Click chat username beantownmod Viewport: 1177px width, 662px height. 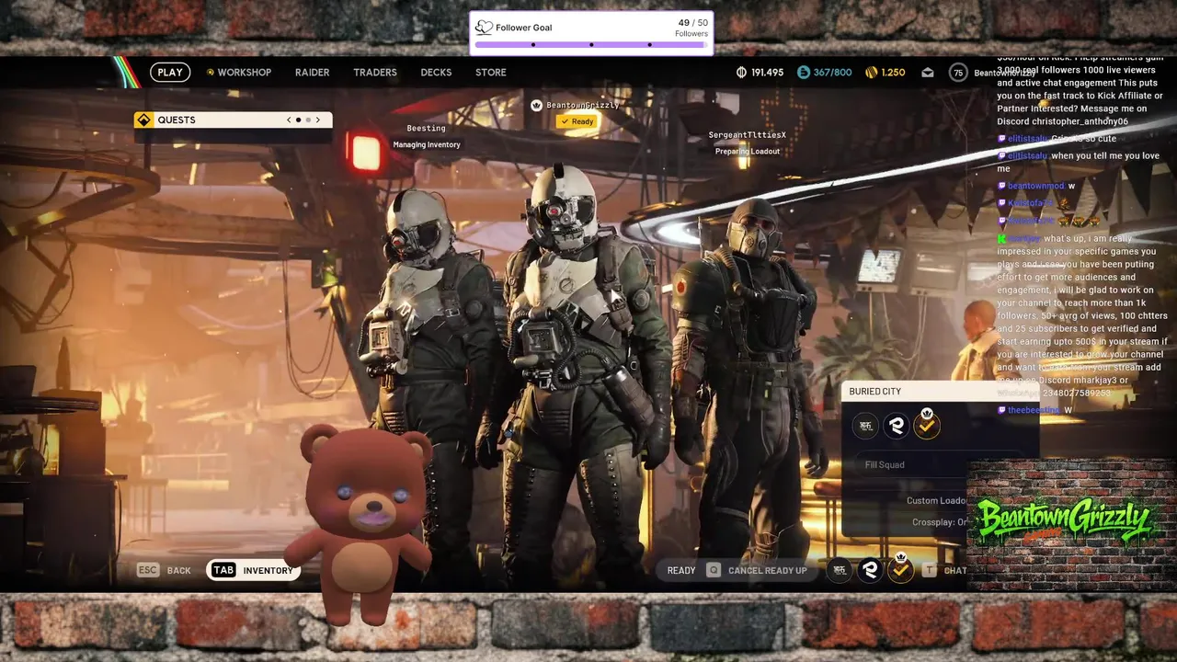[1035, 186]
